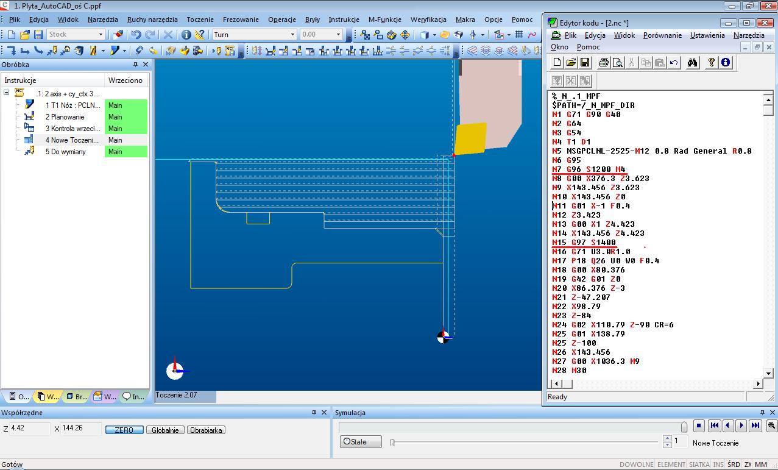The image size is (778, 470).
Task: Click the Obrabiarka button
Action: point(206,430)
